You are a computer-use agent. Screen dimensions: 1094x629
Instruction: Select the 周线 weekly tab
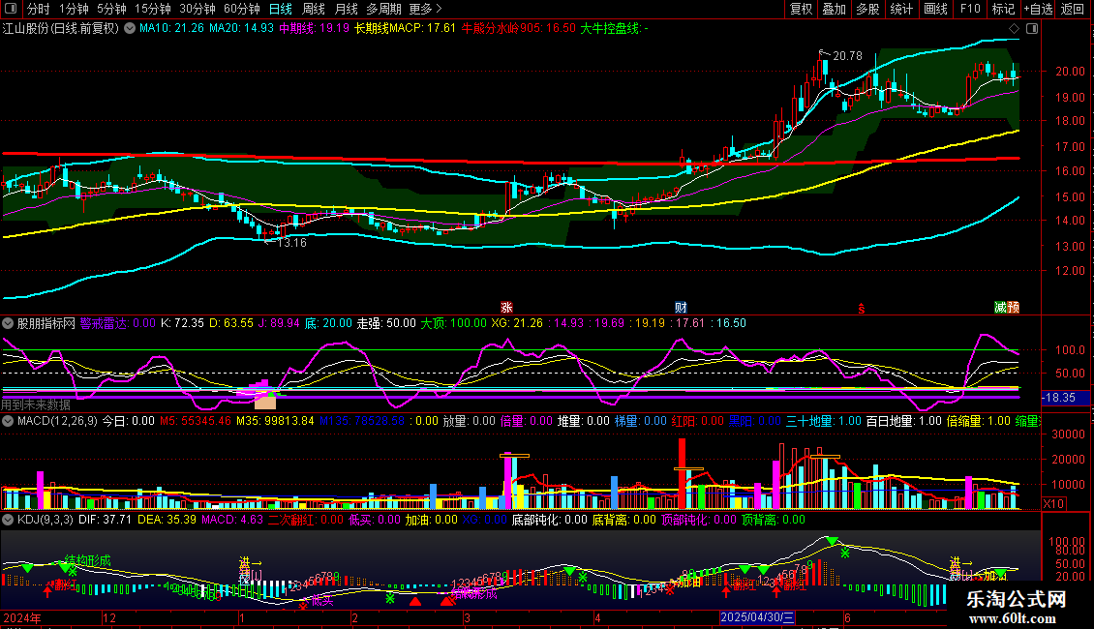(x=314, y=9)
